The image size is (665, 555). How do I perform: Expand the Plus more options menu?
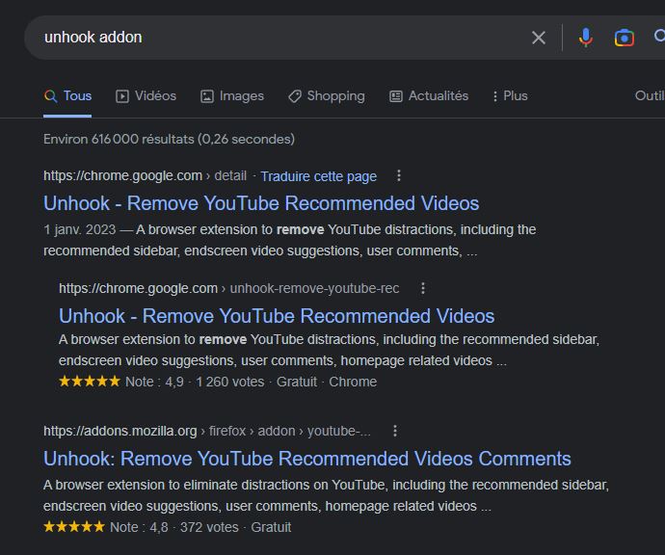[509, 96]
